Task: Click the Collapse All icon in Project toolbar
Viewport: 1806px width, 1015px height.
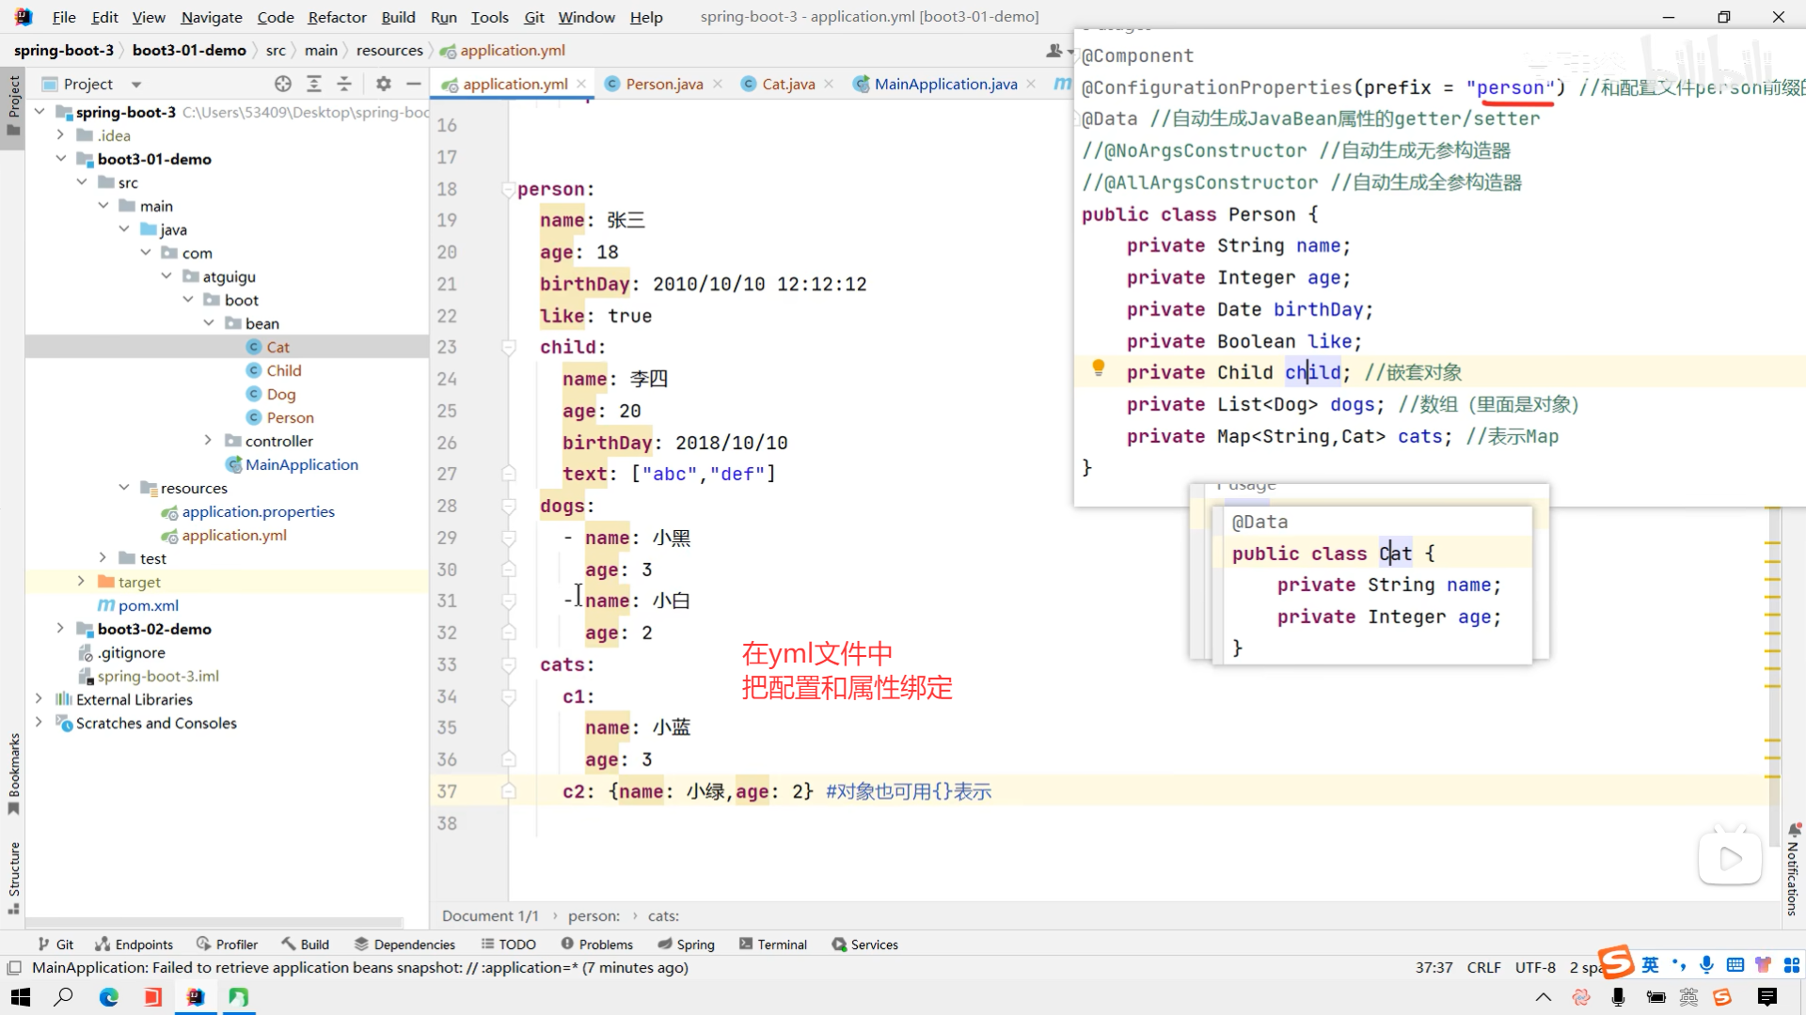Action: [x=344, y=84]
